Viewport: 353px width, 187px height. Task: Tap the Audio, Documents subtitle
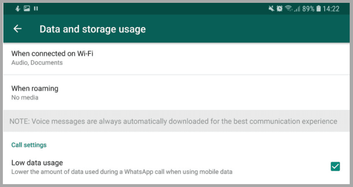37,63
